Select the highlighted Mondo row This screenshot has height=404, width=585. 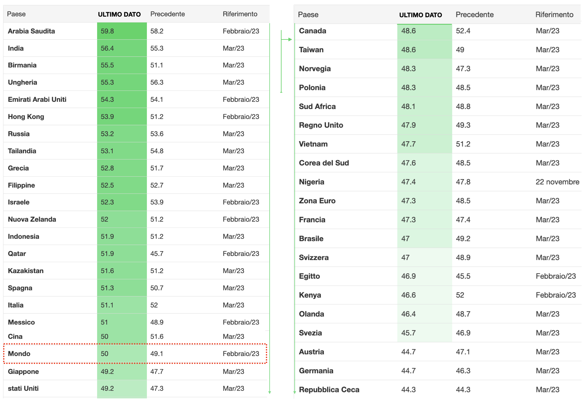[x=135, y=354]
